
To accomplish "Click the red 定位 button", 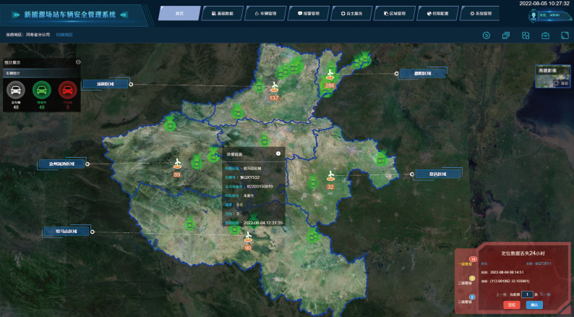I will 512,305.
